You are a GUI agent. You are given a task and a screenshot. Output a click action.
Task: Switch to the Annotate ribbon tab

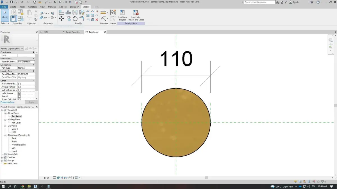[x=32, y=7]
